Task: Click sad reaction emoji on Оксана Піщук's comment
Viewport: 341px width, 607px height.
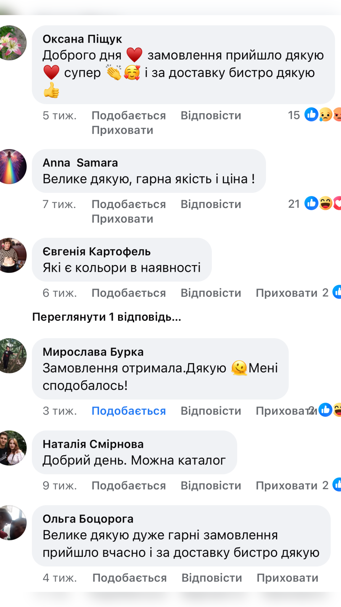Action: pos(325,114)
